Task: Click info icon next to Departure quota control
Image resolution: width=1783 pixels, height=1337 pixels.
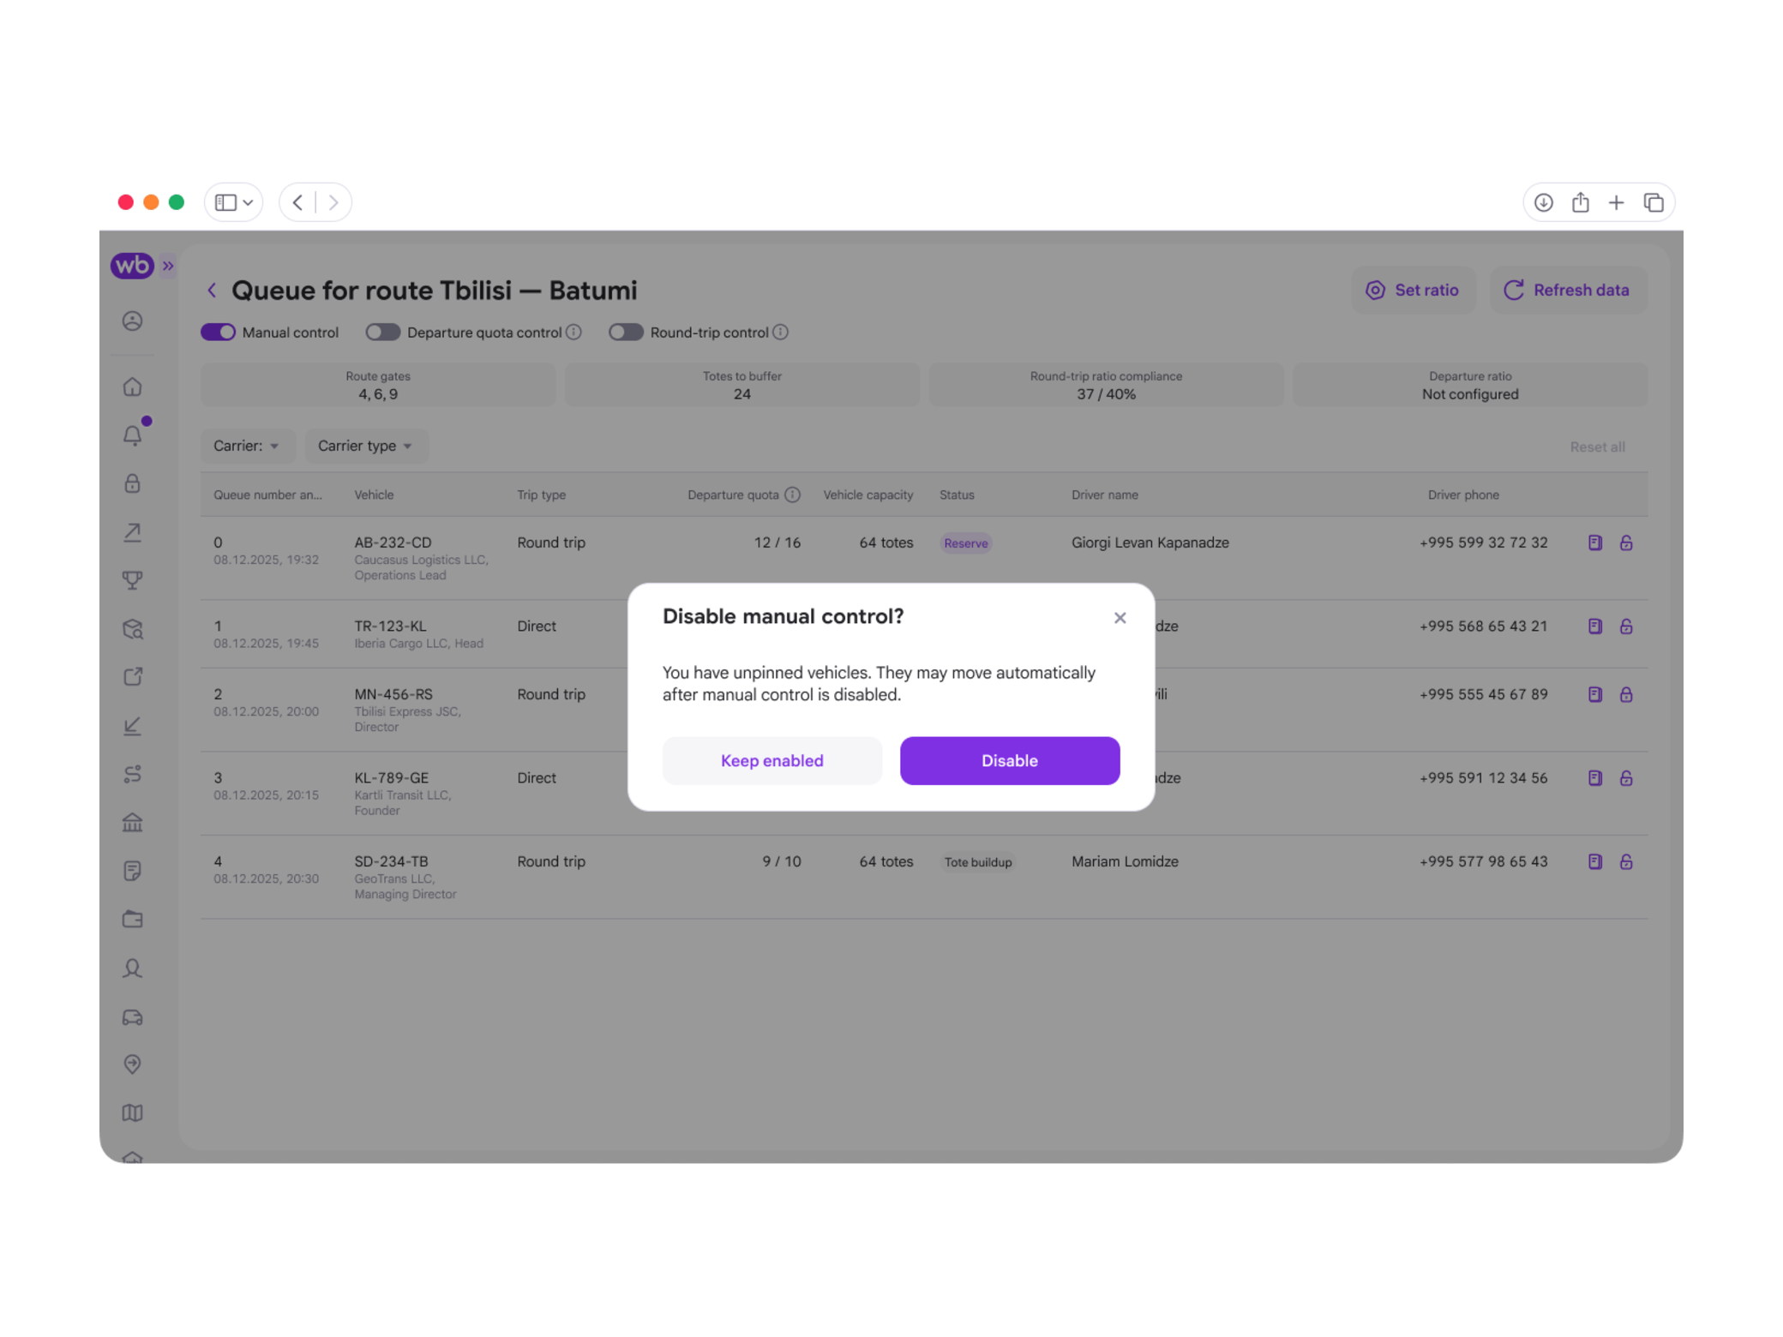Action: coord(574,333)
